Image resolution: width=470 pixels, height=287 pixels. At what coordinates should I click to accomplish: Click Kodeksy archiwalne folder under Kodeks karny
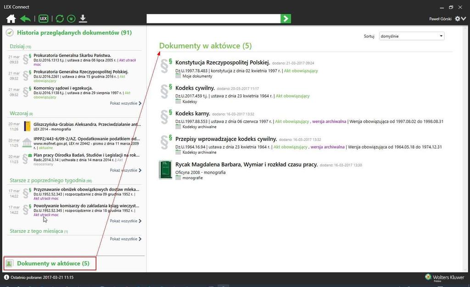tap(199, 127)
